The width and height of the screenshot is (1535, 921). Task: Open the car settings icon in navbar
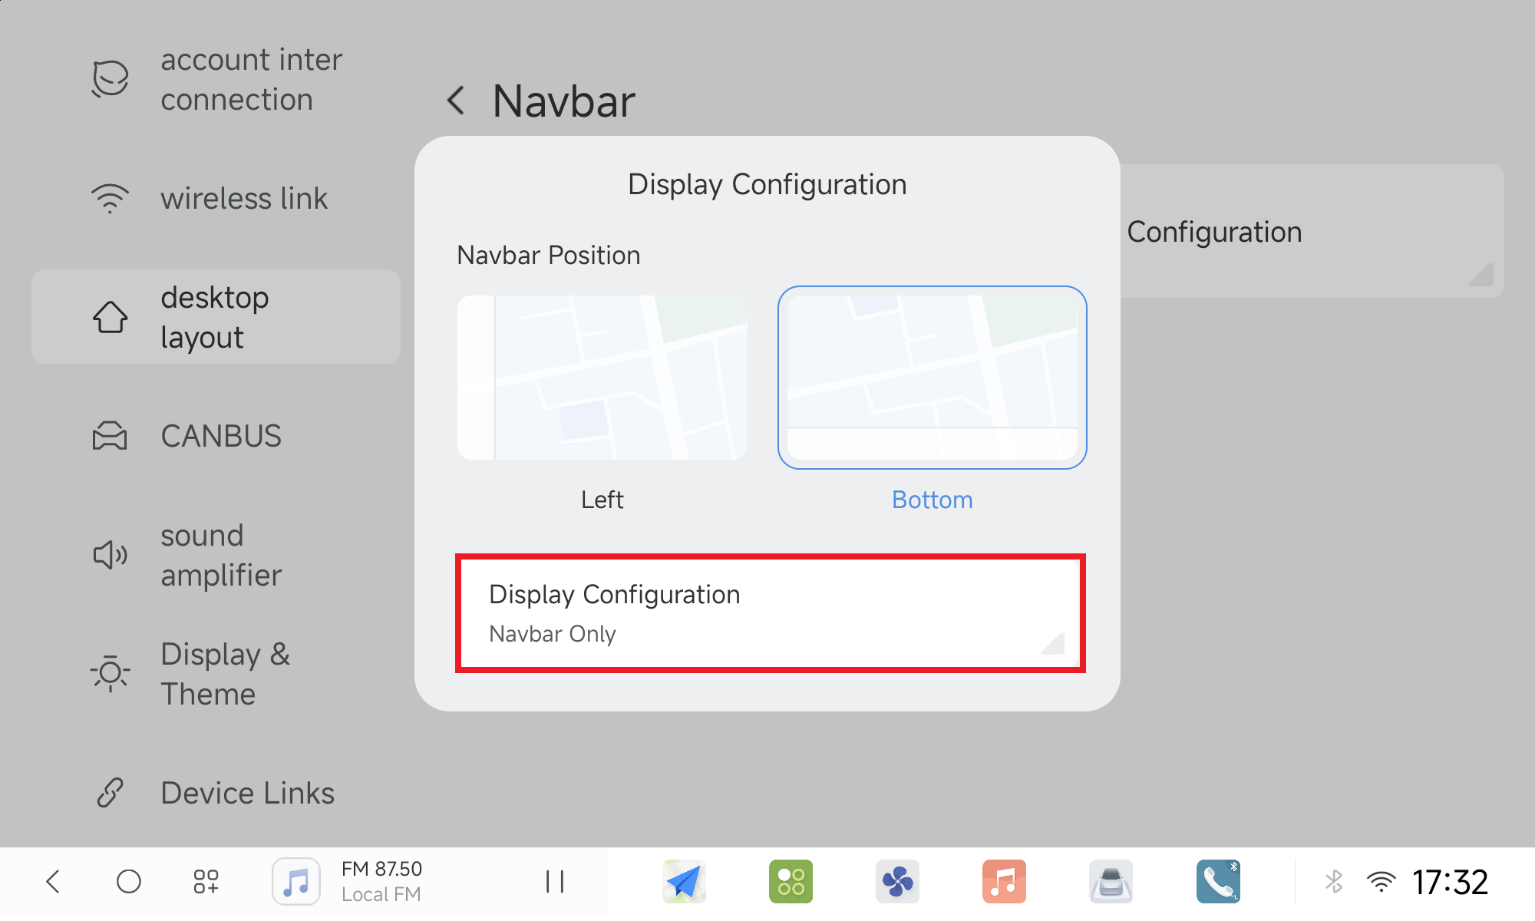(x=1111, y=881)
